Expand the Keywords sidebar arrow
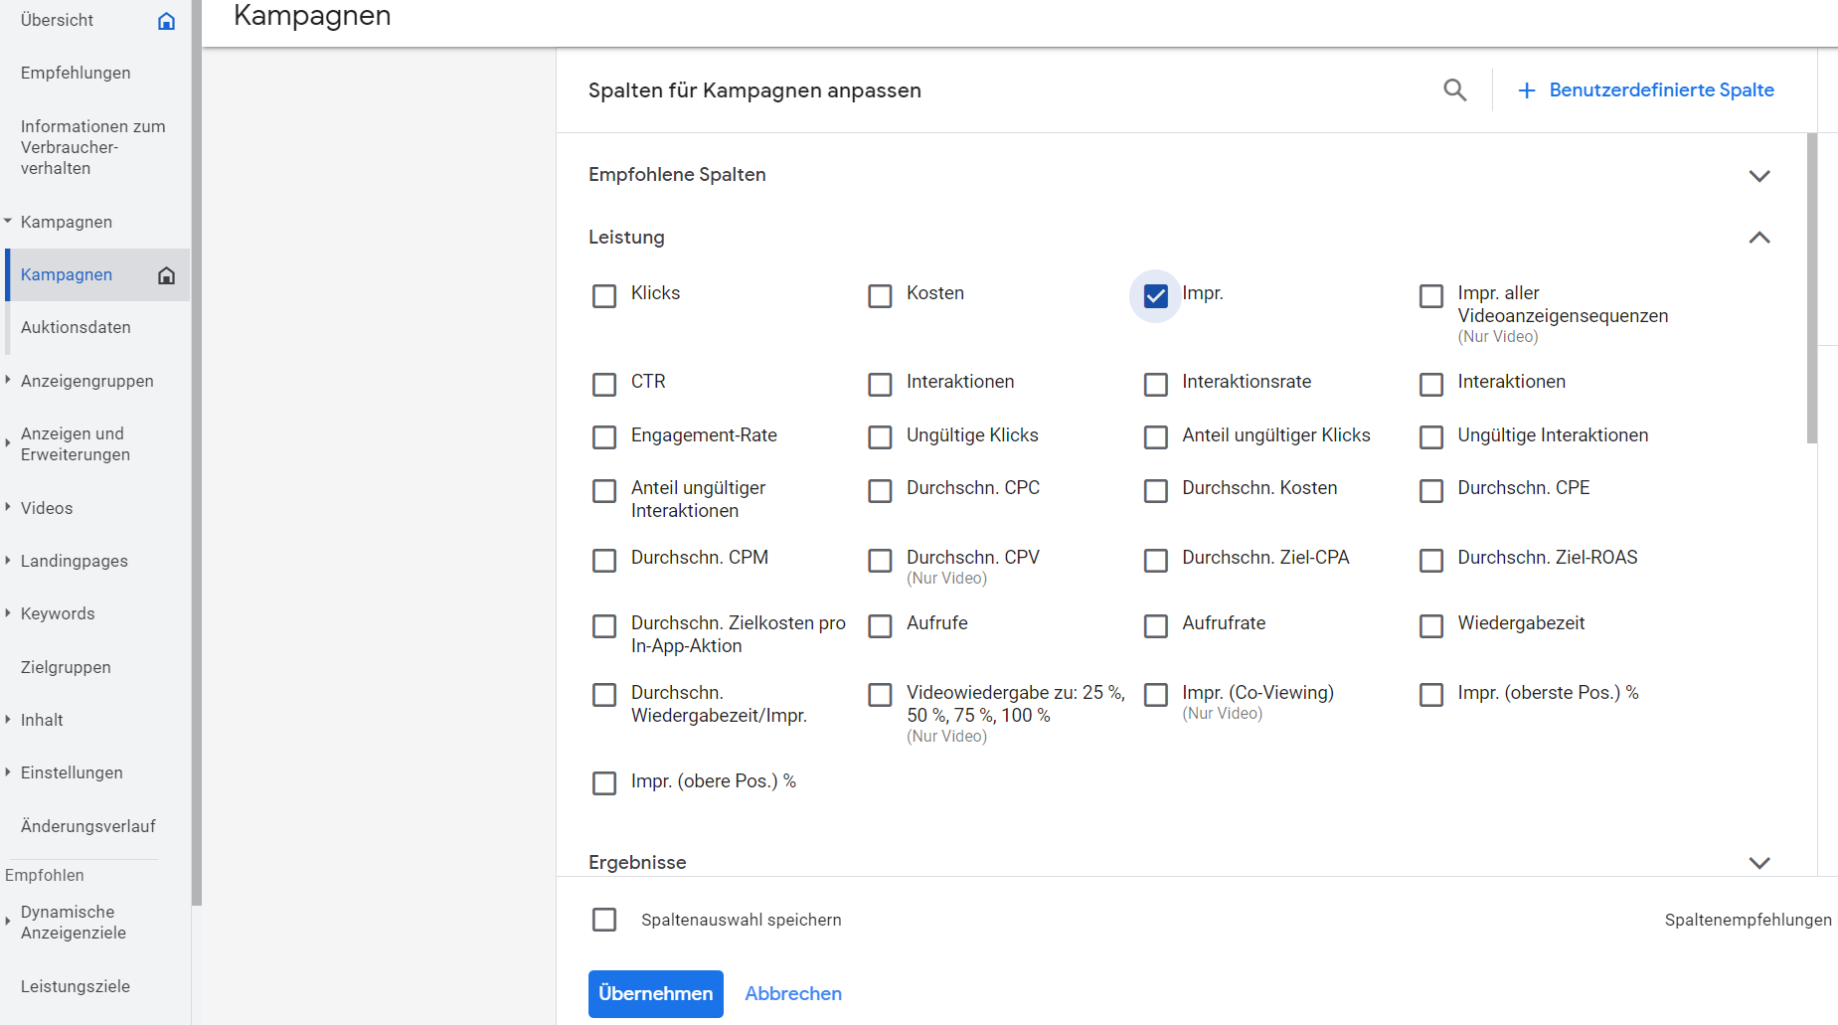Image resolution: width=1838 pixels, height=1025 pixels. coord(8,613)
